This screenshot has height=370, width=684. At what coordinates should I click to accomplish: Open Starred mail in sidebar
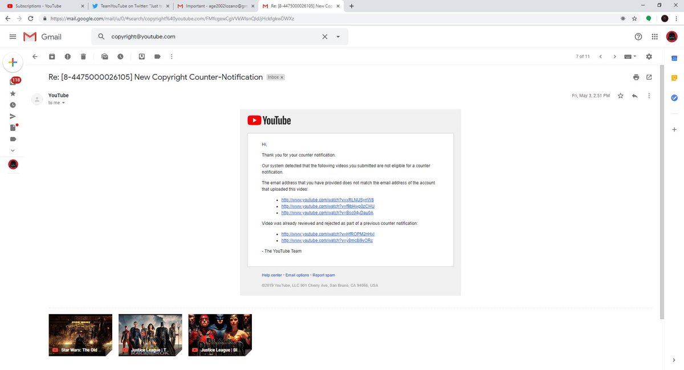click(13, 93)
